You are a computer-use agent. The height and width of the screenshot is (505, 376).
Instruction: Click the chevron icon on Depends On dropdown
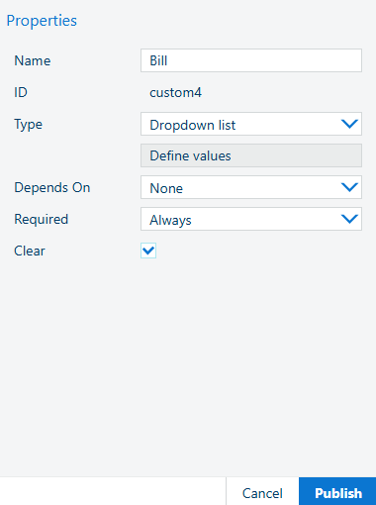349,187
